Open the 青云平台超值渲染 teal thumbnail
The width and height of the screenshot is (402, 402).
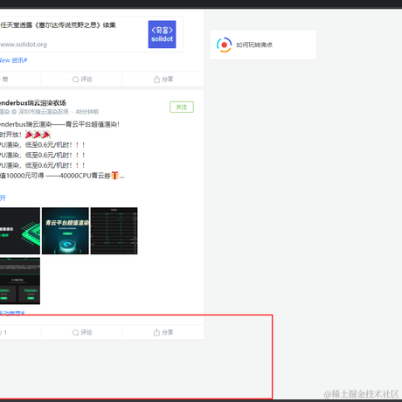[66, 231]
